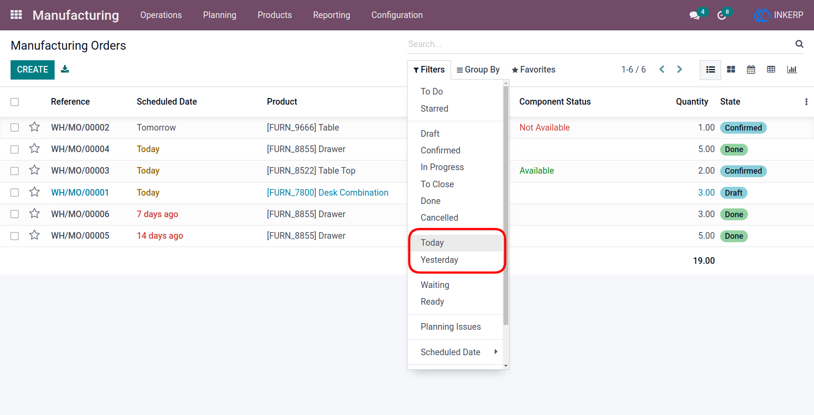
Task: Apply the Today filter
Action: click(x=455, y=243)
